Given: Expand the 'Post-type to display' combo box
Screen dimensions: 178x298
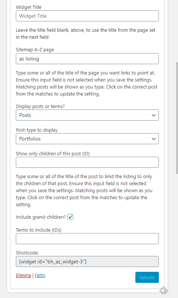Looking at the screenshot, I should coord(87,139).
